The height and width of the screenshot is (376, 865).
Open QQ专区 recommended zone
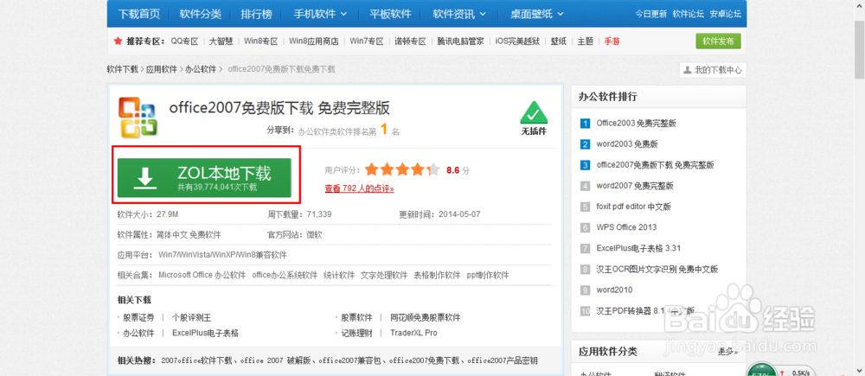point(183,41)
